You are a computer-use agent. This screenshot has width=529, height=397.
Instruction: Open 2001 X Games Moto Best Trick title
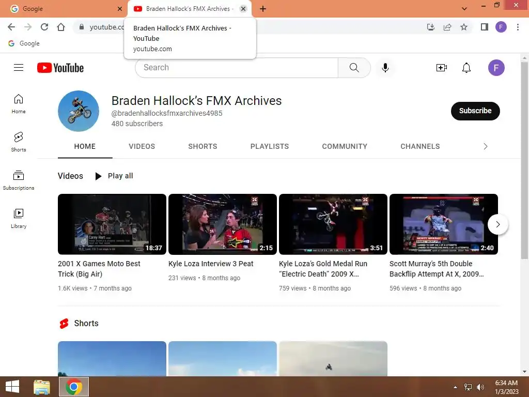tap(99, 269)
